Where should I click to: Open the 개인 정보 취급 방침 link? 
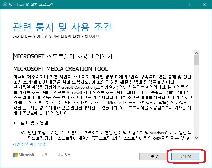[29, 144]
